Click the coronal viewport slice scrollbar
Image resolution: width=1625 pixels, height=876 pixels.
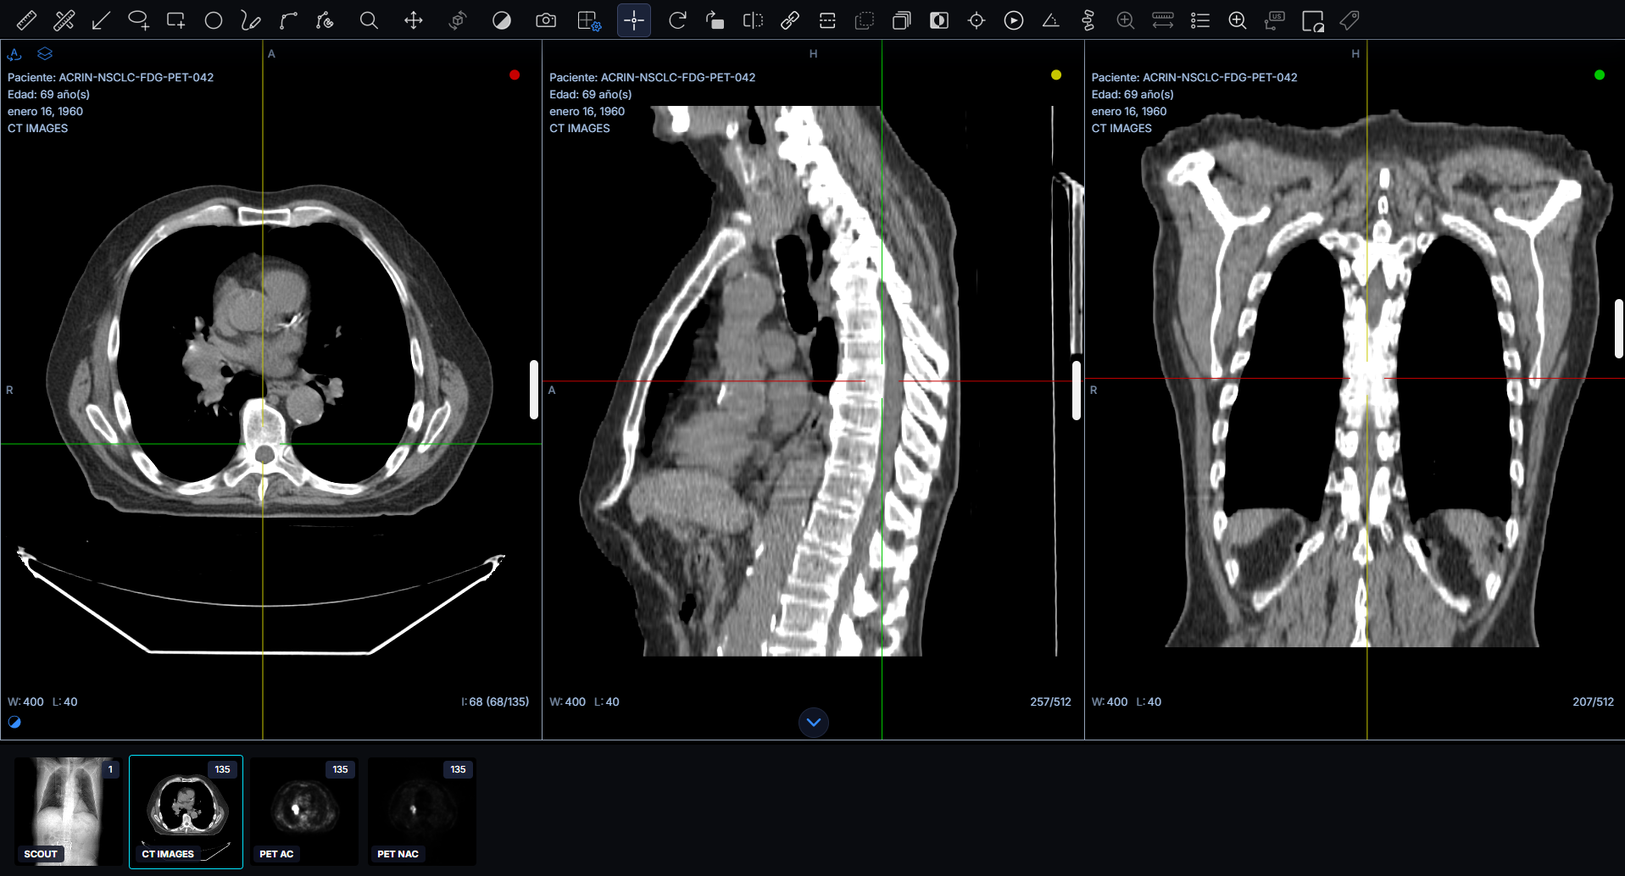[1619, 329]
